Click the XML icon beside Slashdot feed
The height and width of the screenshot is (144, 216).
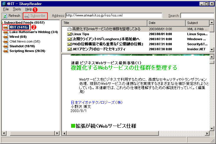pyautogui.click(x=6, y=46)
